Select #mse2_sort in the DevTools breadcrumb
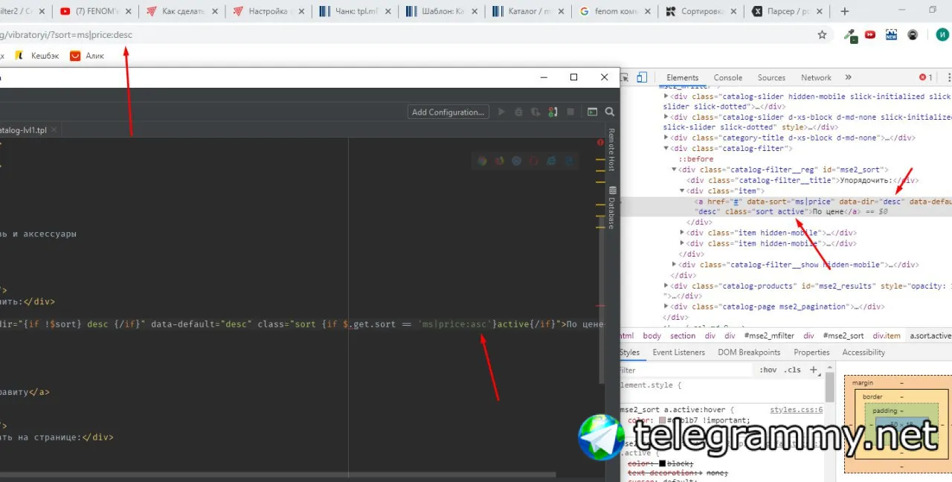Screen dimensions: 952x482 843,335
